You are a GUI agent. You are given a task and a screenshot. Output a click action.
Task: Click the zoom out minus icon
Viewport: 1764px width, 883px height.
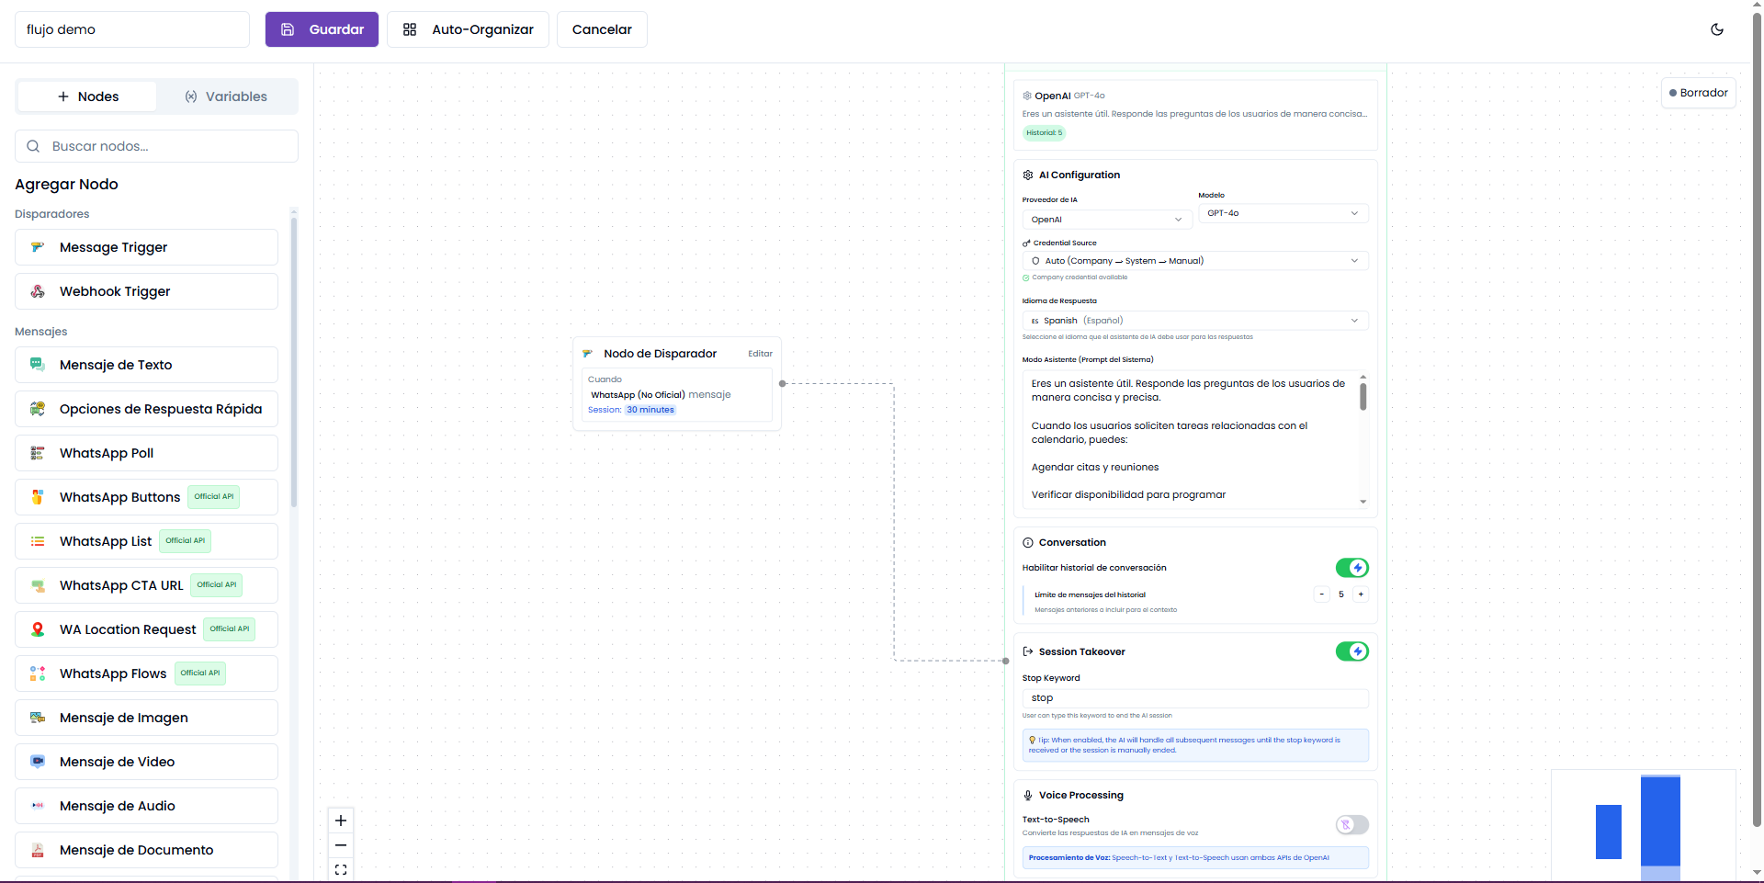(341, 845)
